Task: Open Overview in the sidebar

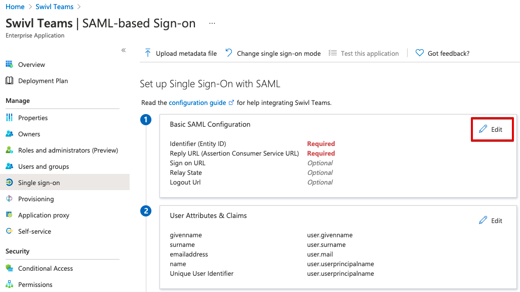Action: (x=31, y=64)
